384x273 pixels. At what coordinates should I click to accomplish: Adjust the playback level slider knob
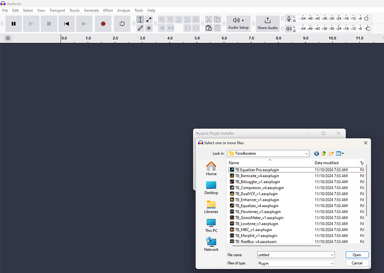(368, 28)
